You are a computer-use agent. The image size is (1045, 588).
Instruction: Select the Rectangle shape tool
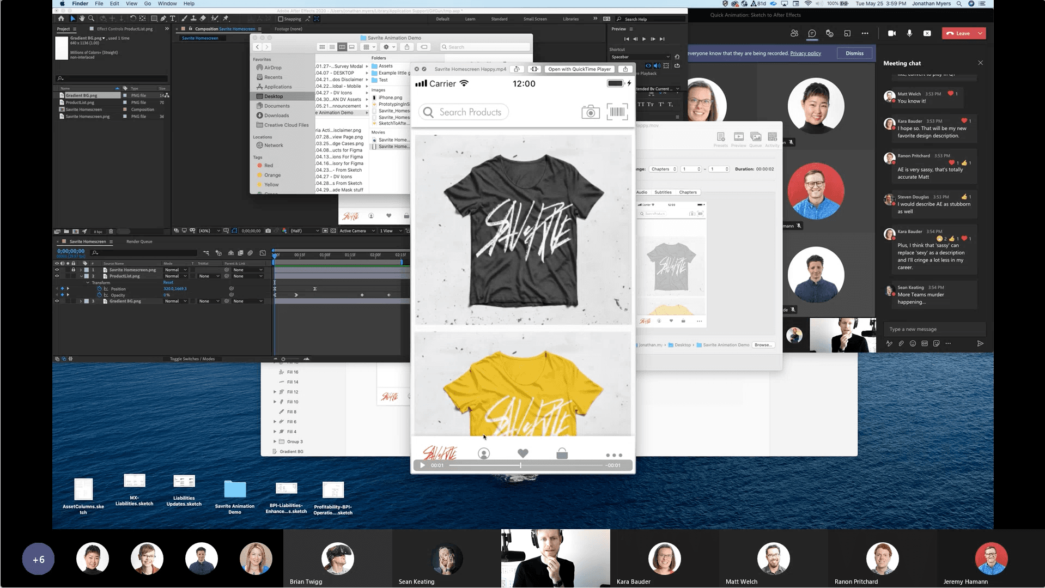coord(154,19)
